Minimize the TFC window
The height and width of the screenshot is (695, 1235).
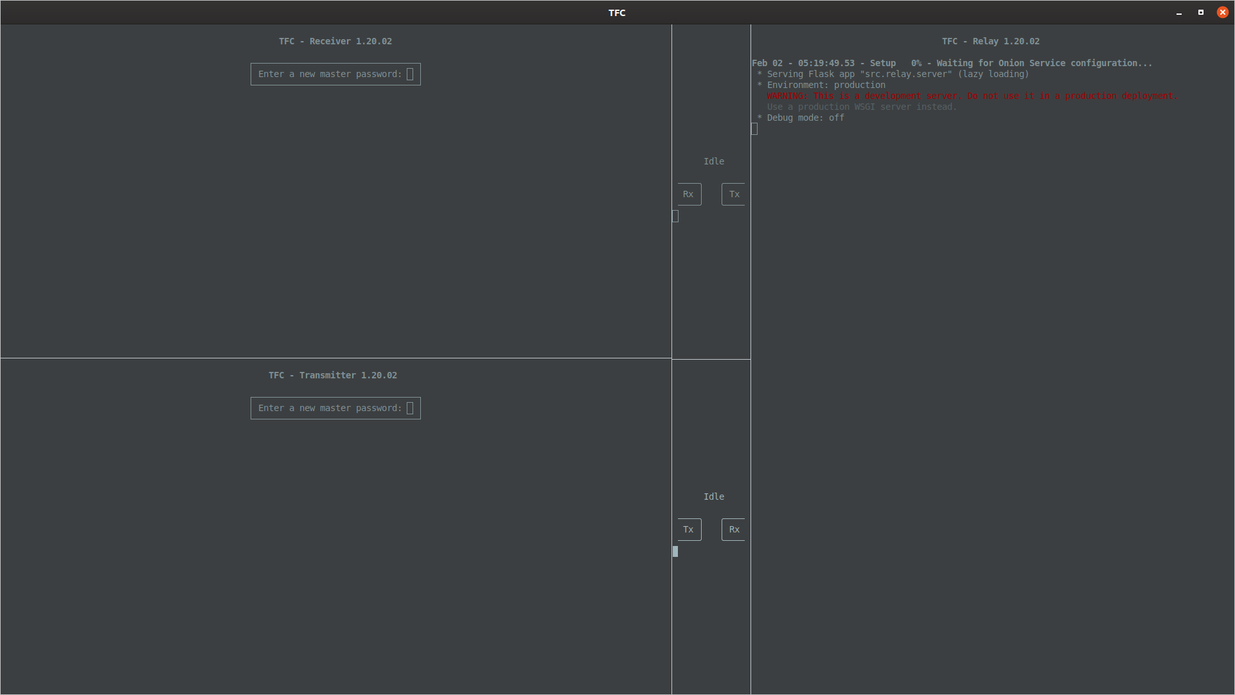click(x=1179, y=13)
